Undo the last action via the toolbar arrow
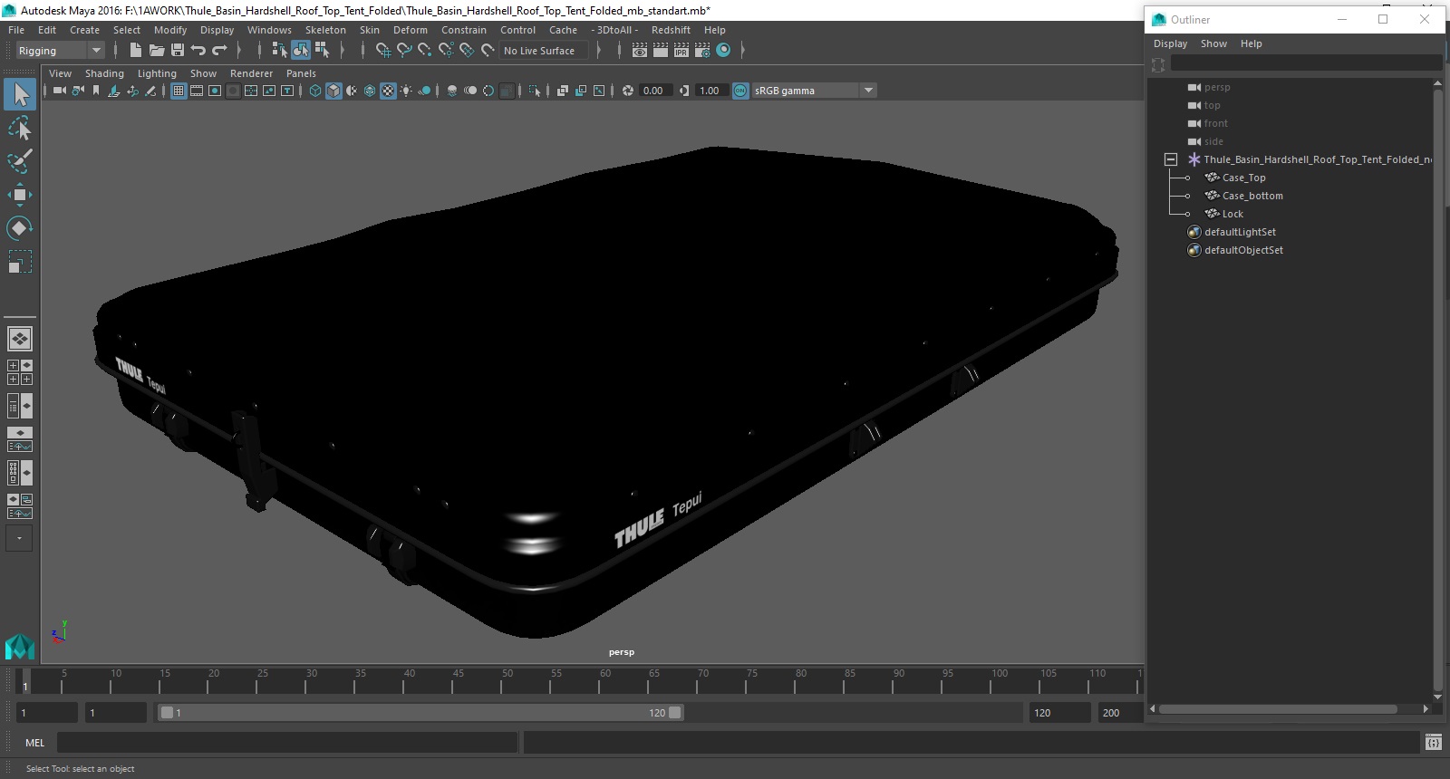The width and height of the screenshot is (1450, 779). [x=198, y=51]
